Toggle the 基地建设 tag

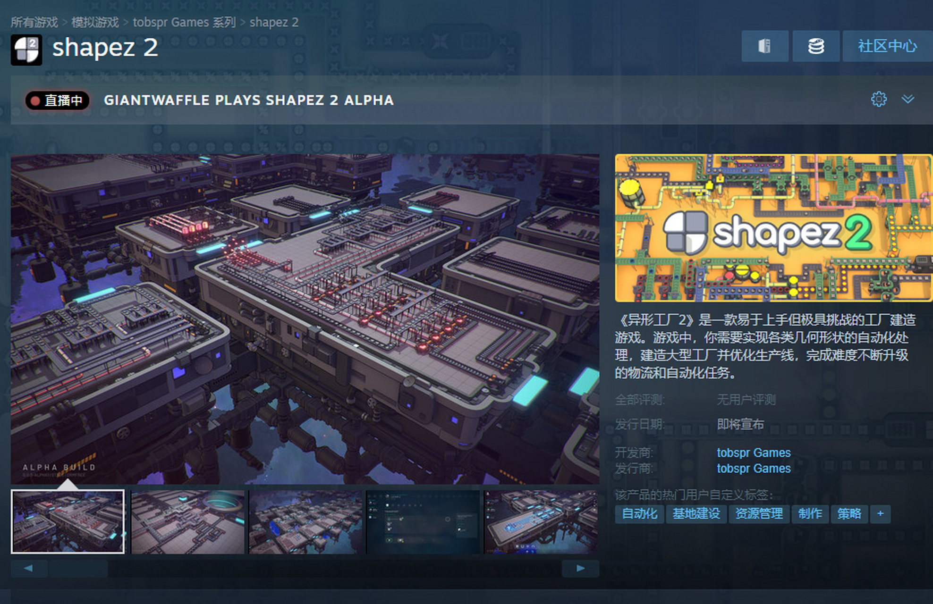[697, 514]
